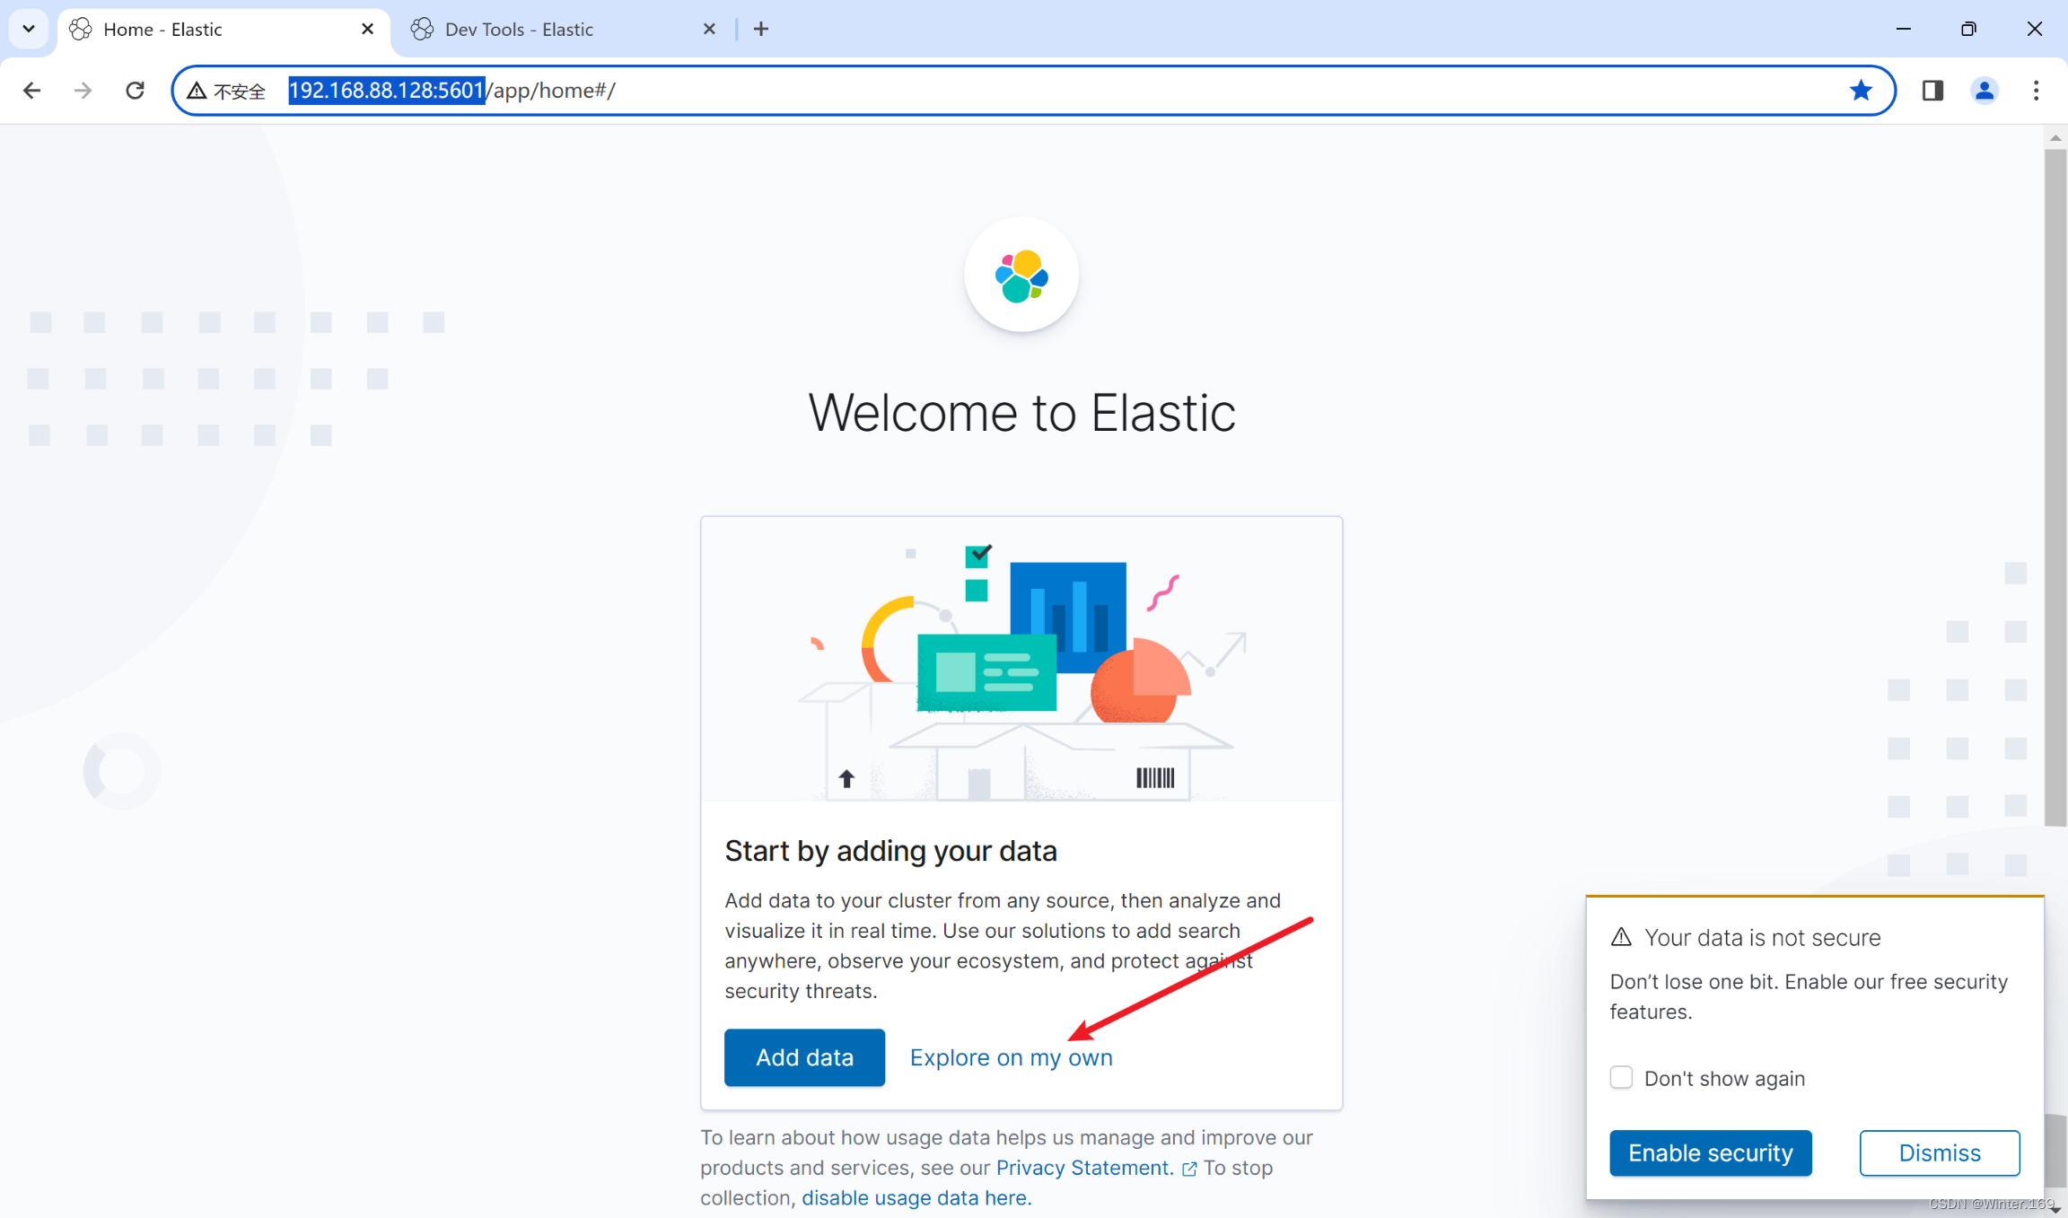The image size is (2068, 1218).
Task: Minimize the browser window
Action: pos(1904,29)
